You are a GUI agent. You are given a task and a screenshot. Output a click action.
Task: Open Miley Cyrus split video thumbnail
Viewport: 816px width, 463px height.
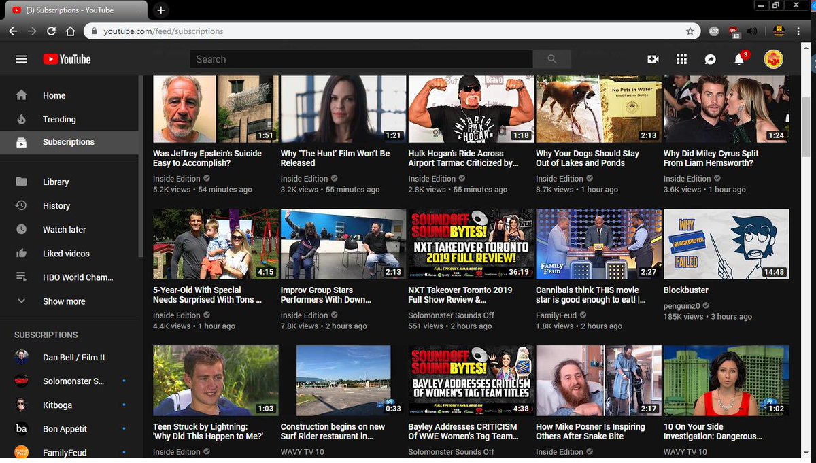(726, 109)
